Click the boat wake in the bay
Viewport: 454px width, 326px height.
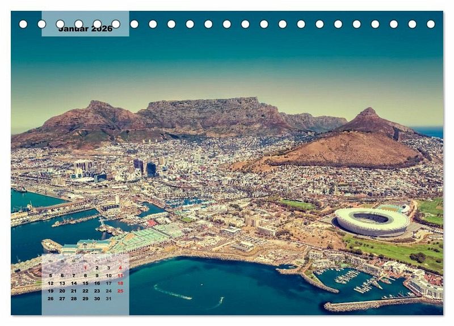tap(173, 294)
